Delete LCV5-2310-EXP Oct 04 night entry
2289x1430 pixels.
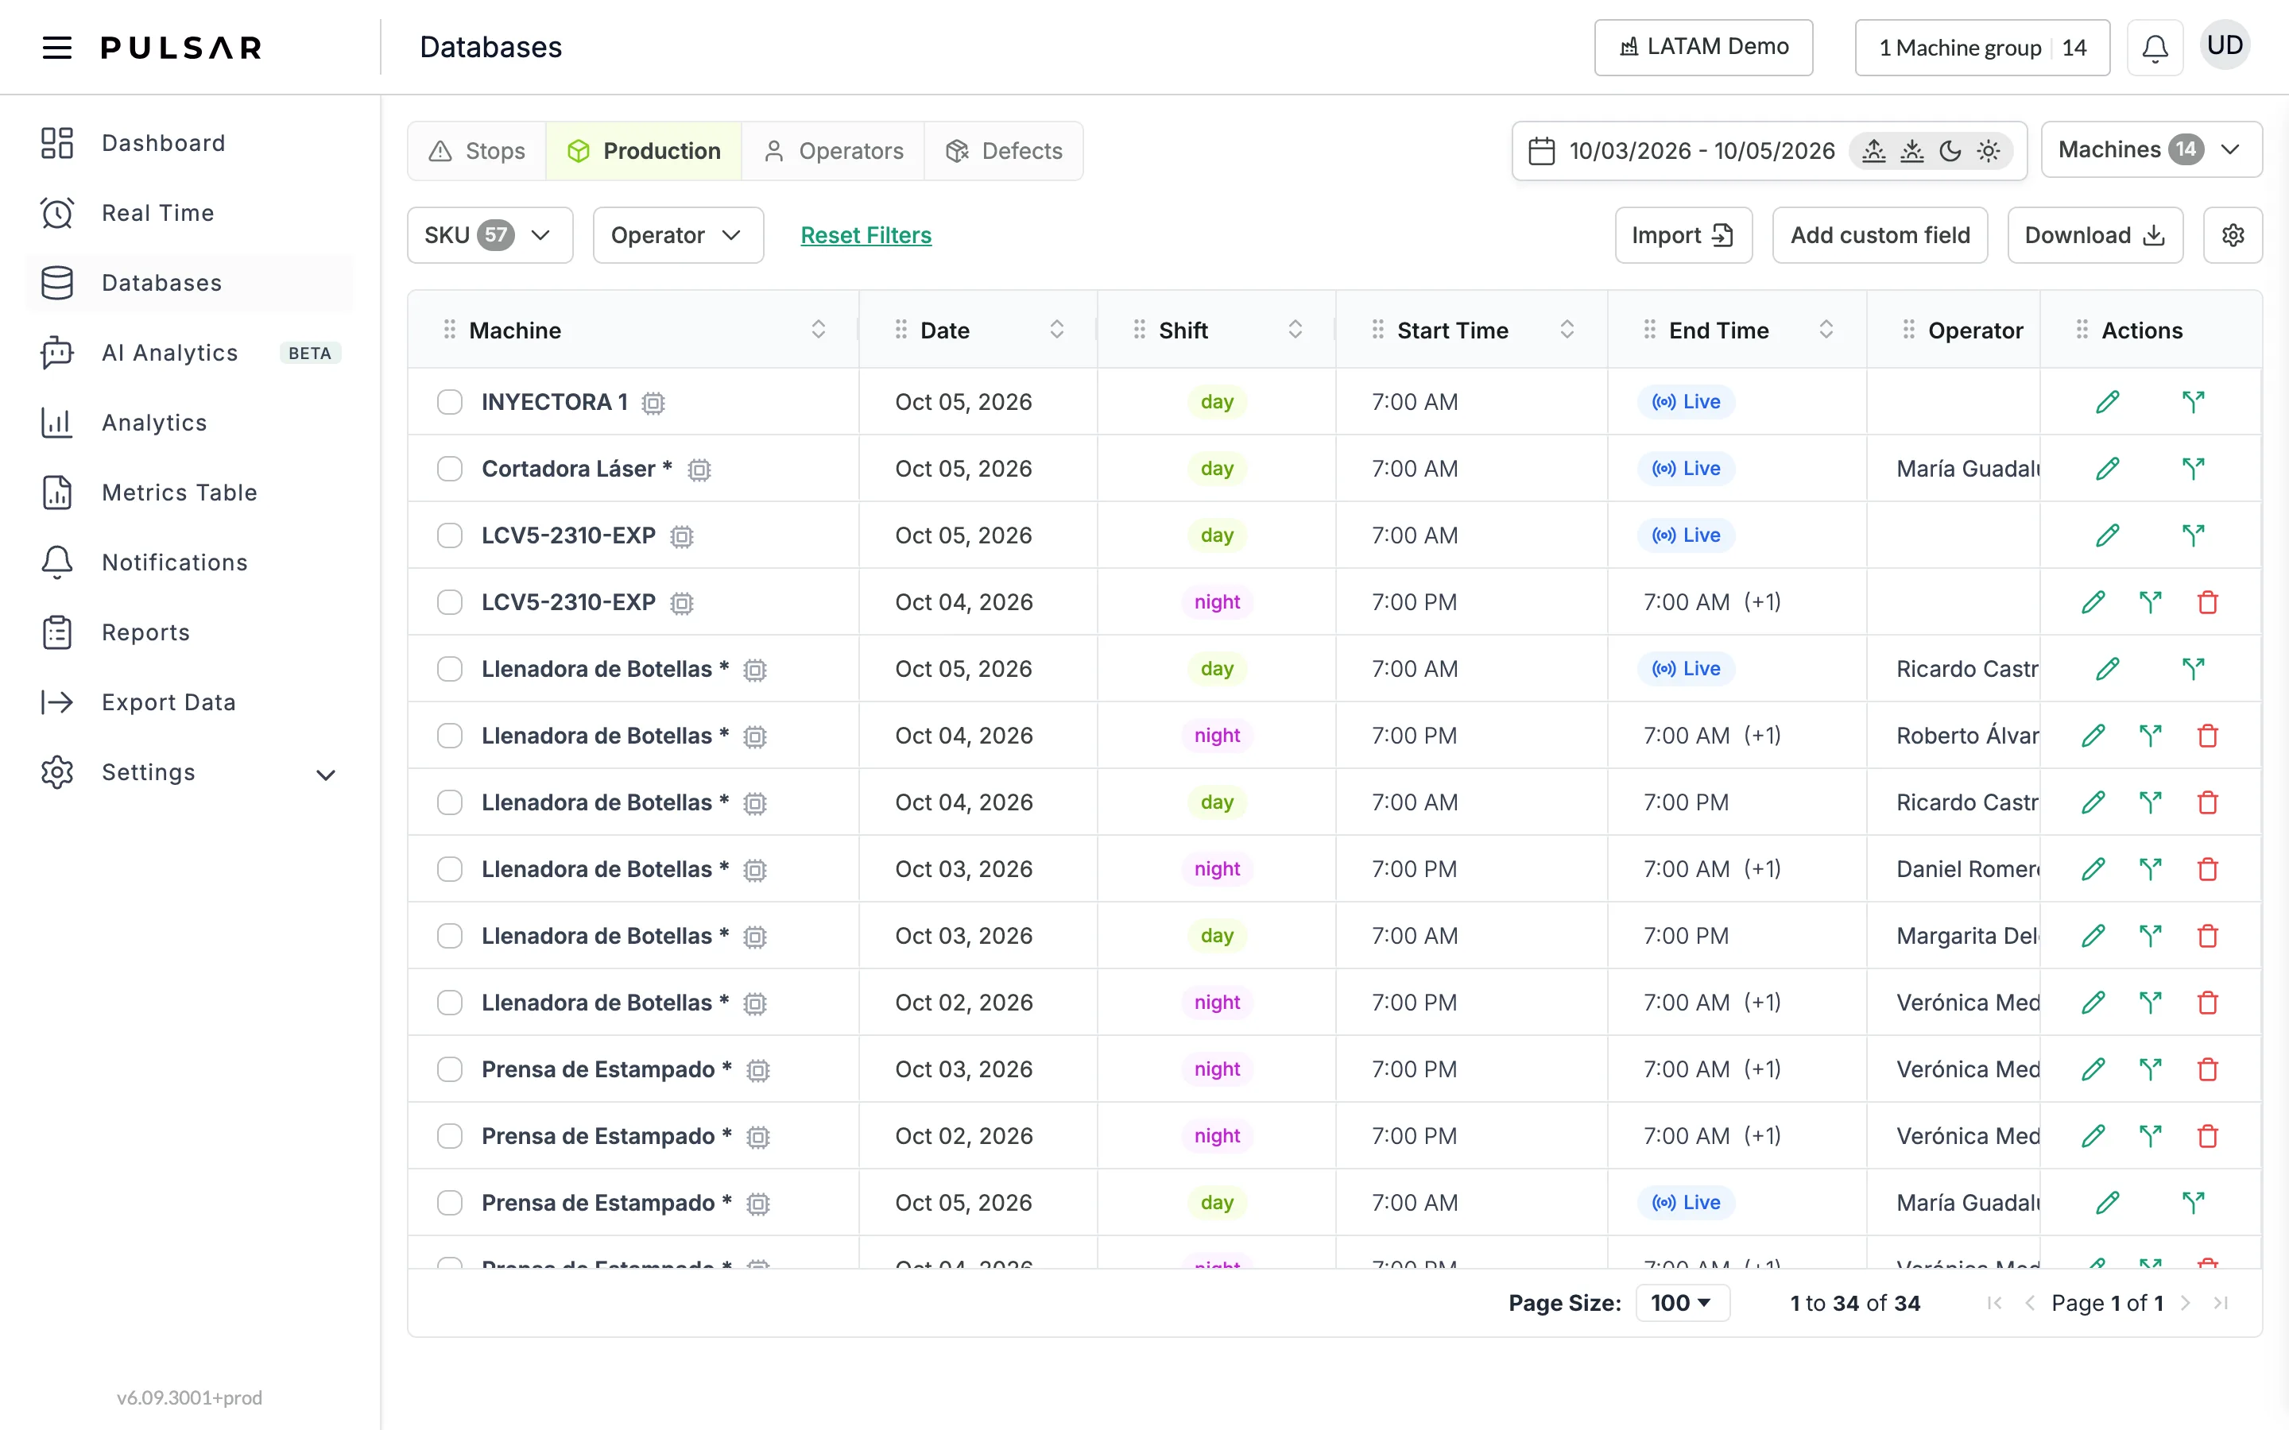tap(2208, 601)
